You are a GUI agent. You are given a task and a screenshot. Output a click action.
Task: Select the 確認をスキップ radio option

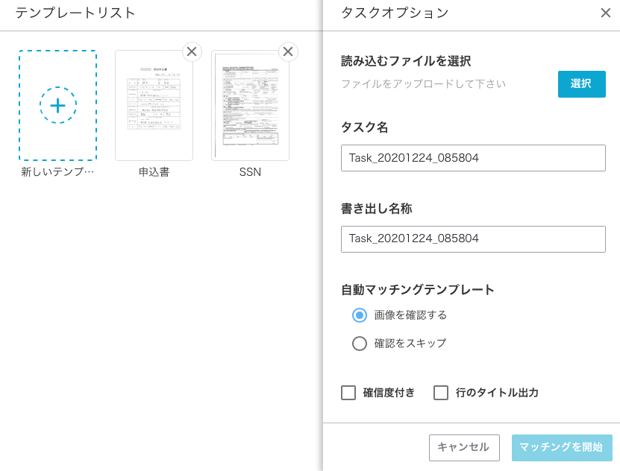click(360, 344)
